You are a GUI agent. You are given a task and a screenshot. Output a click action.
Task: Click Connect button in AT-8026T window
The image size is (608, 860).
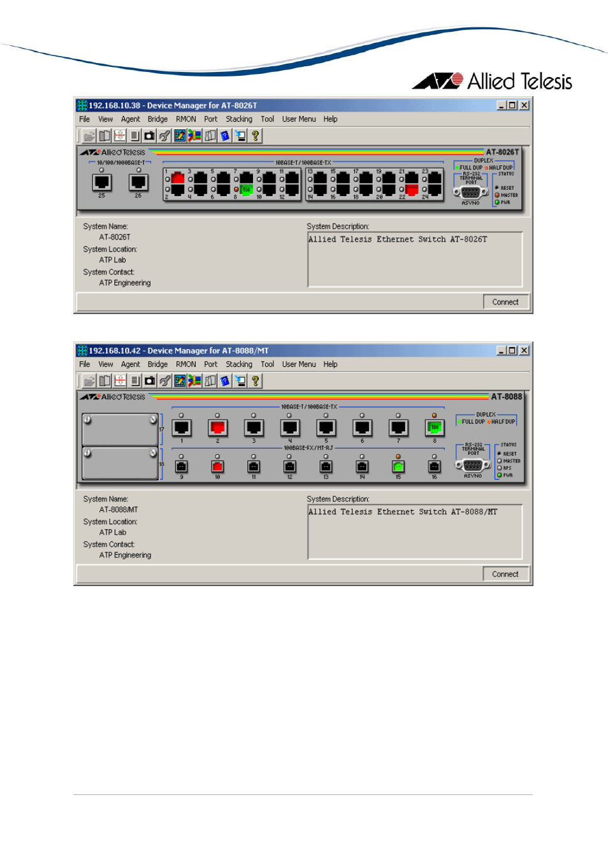pyautogui.click(x=505, y=302)
